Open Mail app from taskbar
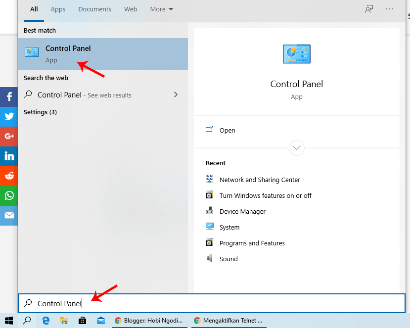The height and width of the screenshot is (328, 410). [x=101, y=321]
